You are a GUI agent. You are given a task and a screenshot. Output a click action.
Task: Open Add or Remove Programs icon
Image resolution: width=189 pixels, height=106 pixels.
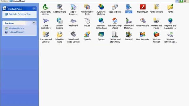[73, 7]
